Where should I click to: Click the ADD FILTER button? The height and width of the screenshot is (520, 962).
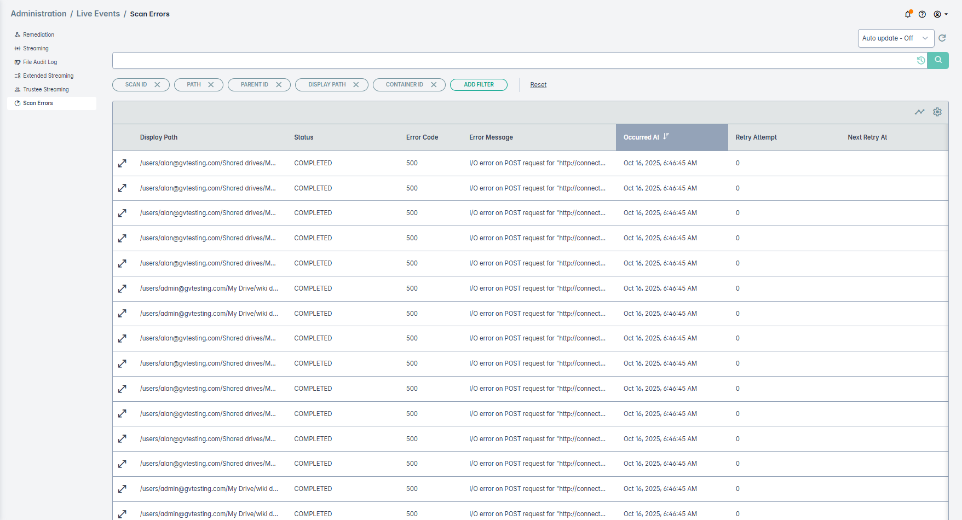[479, 85]
